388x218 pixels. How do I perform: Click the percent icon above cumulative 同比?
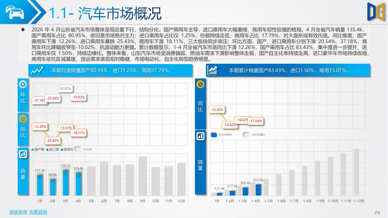pyautogui.click(x=200, y=85)
